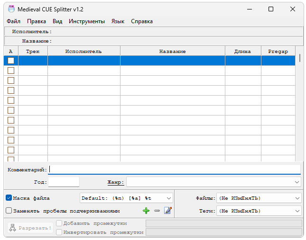Open the Инструменты menu
The width and height of the screenshot is (306, 240).
coord(87,21)
